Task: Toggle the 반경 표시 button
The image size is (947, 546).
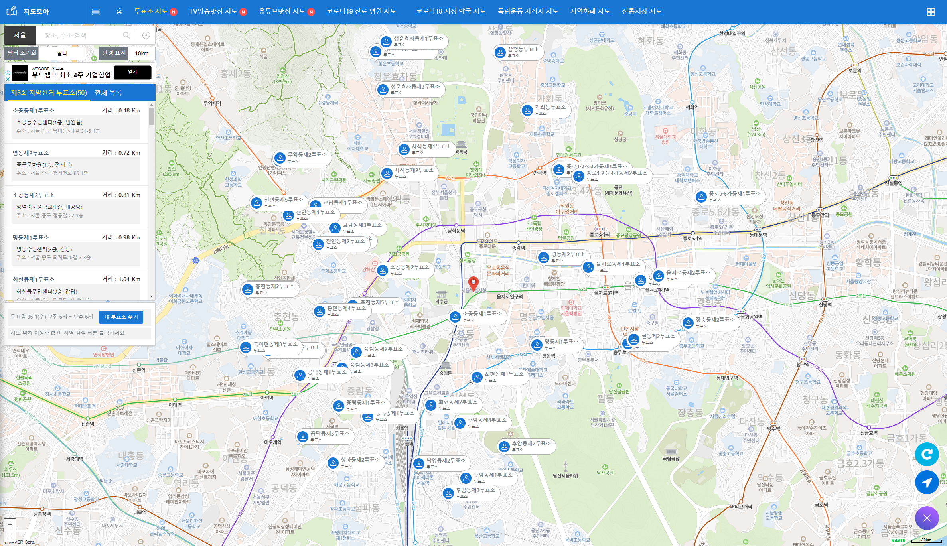Action: 114,53
